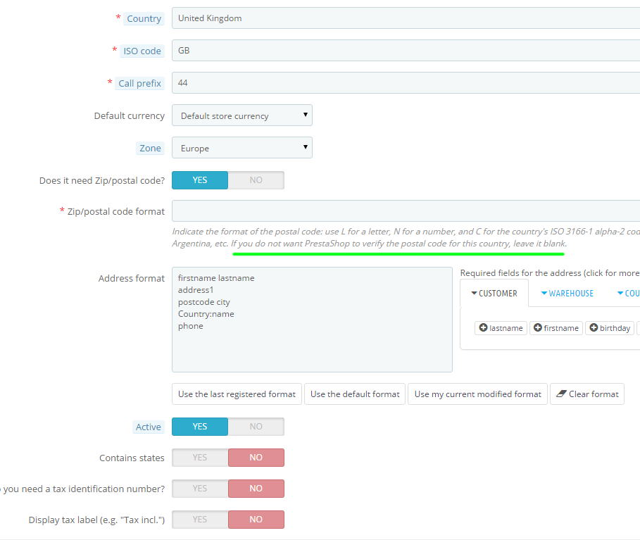Click the 'firstname lastname' line in address format

[x=216, y=278]
